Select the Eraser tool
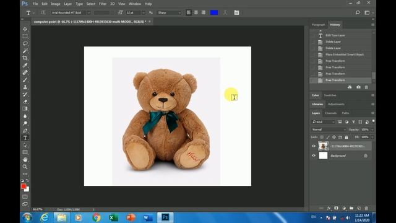The image size is (396, 223). [25, 102]
